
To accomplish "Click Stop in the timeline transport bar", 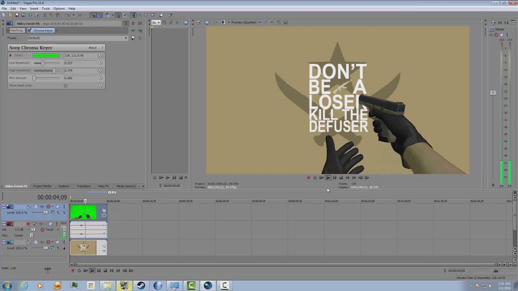I will click(x=105, y=271).
